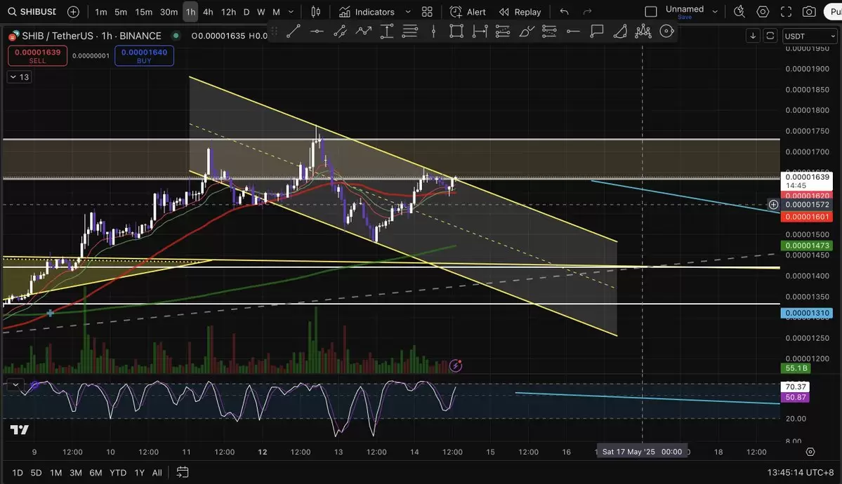Select the Brush drawing tool
842x484 pixels.
pyautogui.click(x=526, y=32)
